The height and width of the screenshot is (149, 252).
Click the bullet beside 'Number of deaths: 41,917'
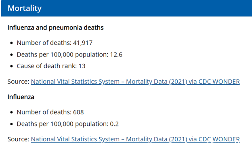11,43
